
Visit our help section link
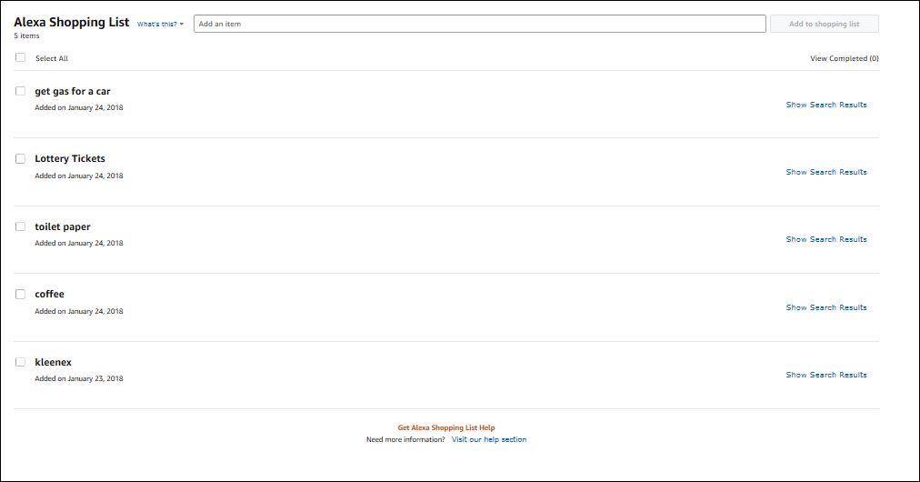[x=488, y=439]
